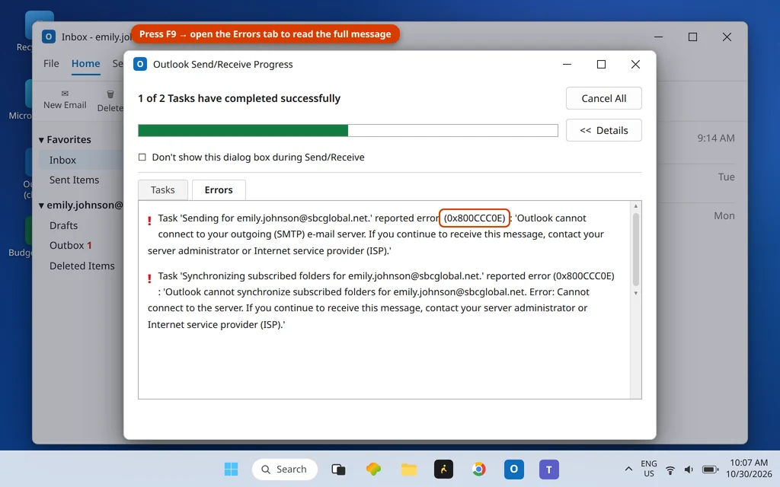The height and width of the screenshot is (487, 780).
Task: Toggle Don't show this dialog box checkbox
Action: [142, 157]
